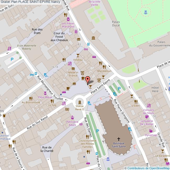Select the Fleur Bleue florist icon

[45, 93]
